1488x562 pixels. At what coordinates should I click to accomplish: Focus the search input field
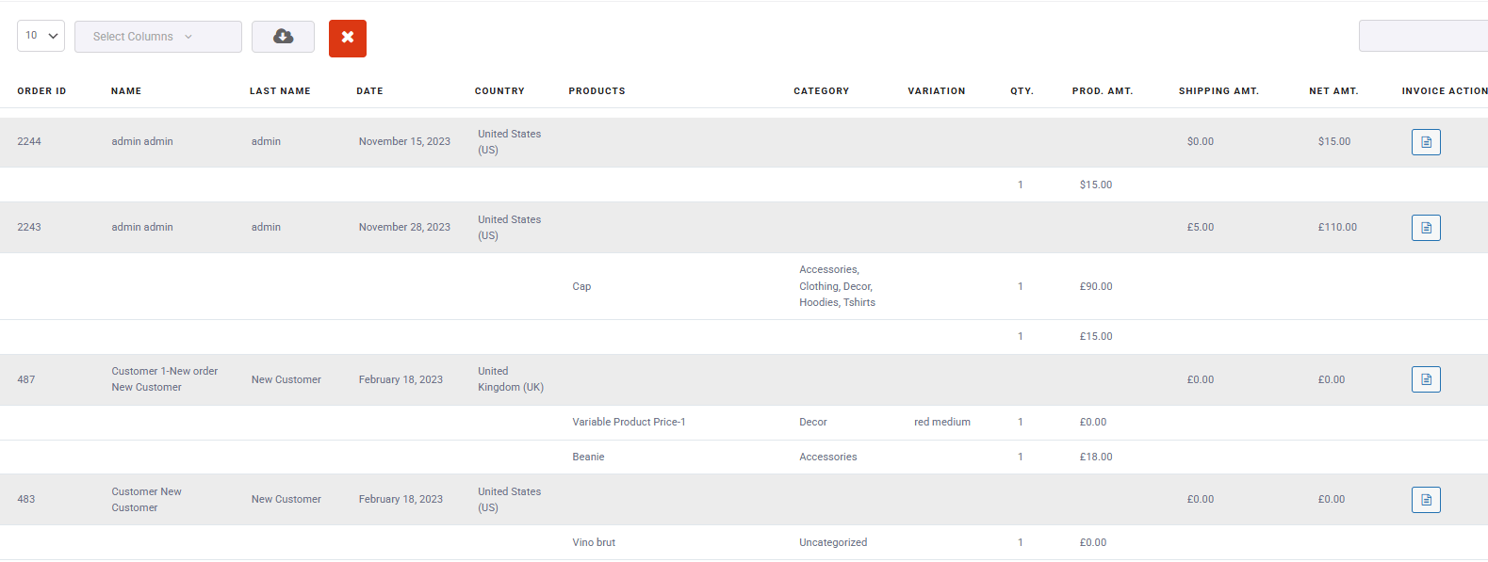click(1422, 36)
